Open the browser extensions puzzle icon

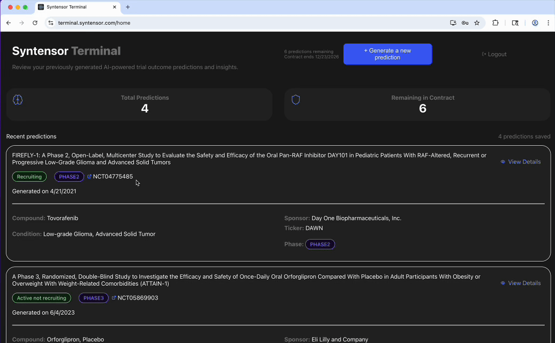point(496,23)
